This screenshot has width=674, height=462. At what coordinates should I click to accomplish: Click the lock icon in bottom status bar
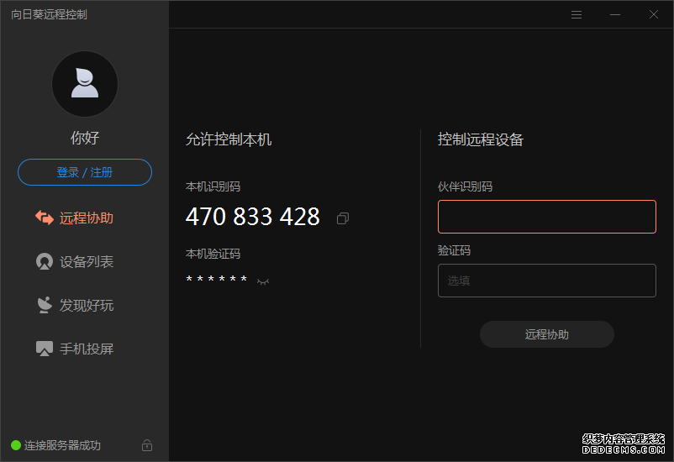coord(147,445)
